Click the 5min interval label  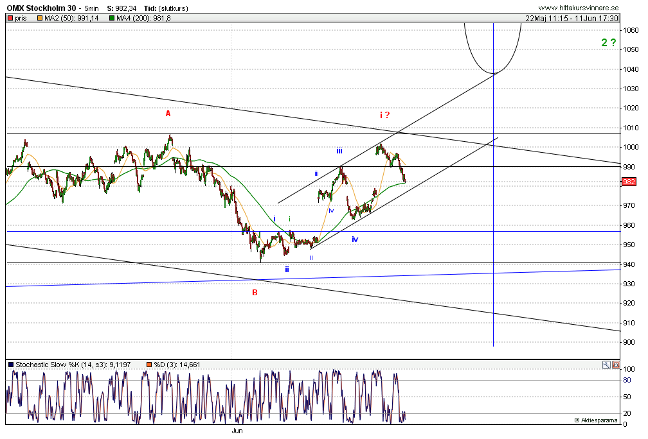point(91,9)
